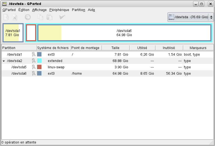Sort by the Marqueurs column header

pos(198,48)
